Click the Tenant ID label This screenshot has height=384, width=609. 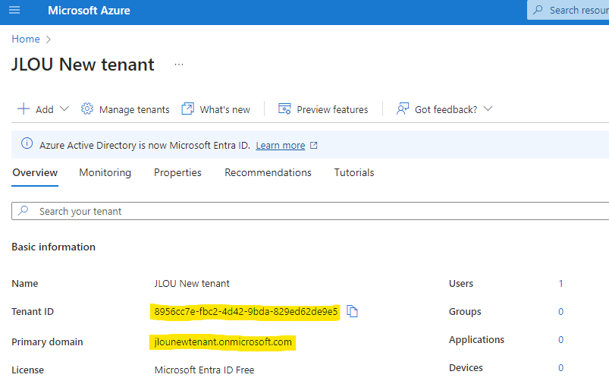(x=33, y=312)
